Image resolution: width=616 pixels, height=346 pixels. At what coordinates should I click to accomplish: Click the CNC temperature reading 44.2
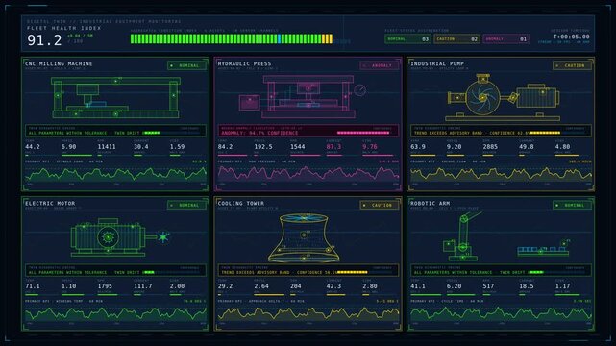33,146
